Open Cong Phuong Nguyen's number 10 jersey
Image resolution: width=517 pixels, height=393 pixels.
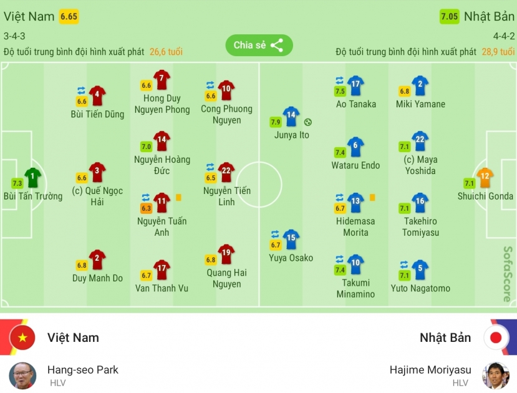click(226, 90)
